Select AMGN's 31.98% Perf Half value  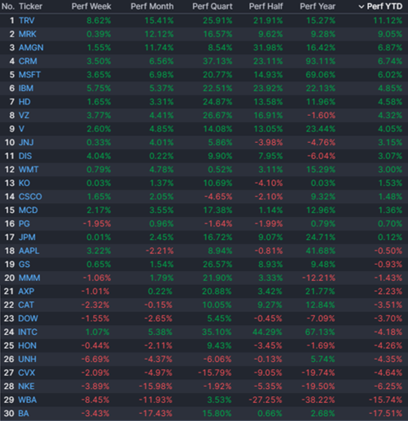268,48
